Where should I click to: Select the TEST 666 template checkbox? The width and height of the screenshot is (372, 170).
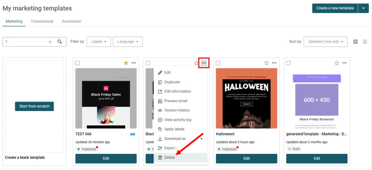pyautogui.click(x=78, y=63)
